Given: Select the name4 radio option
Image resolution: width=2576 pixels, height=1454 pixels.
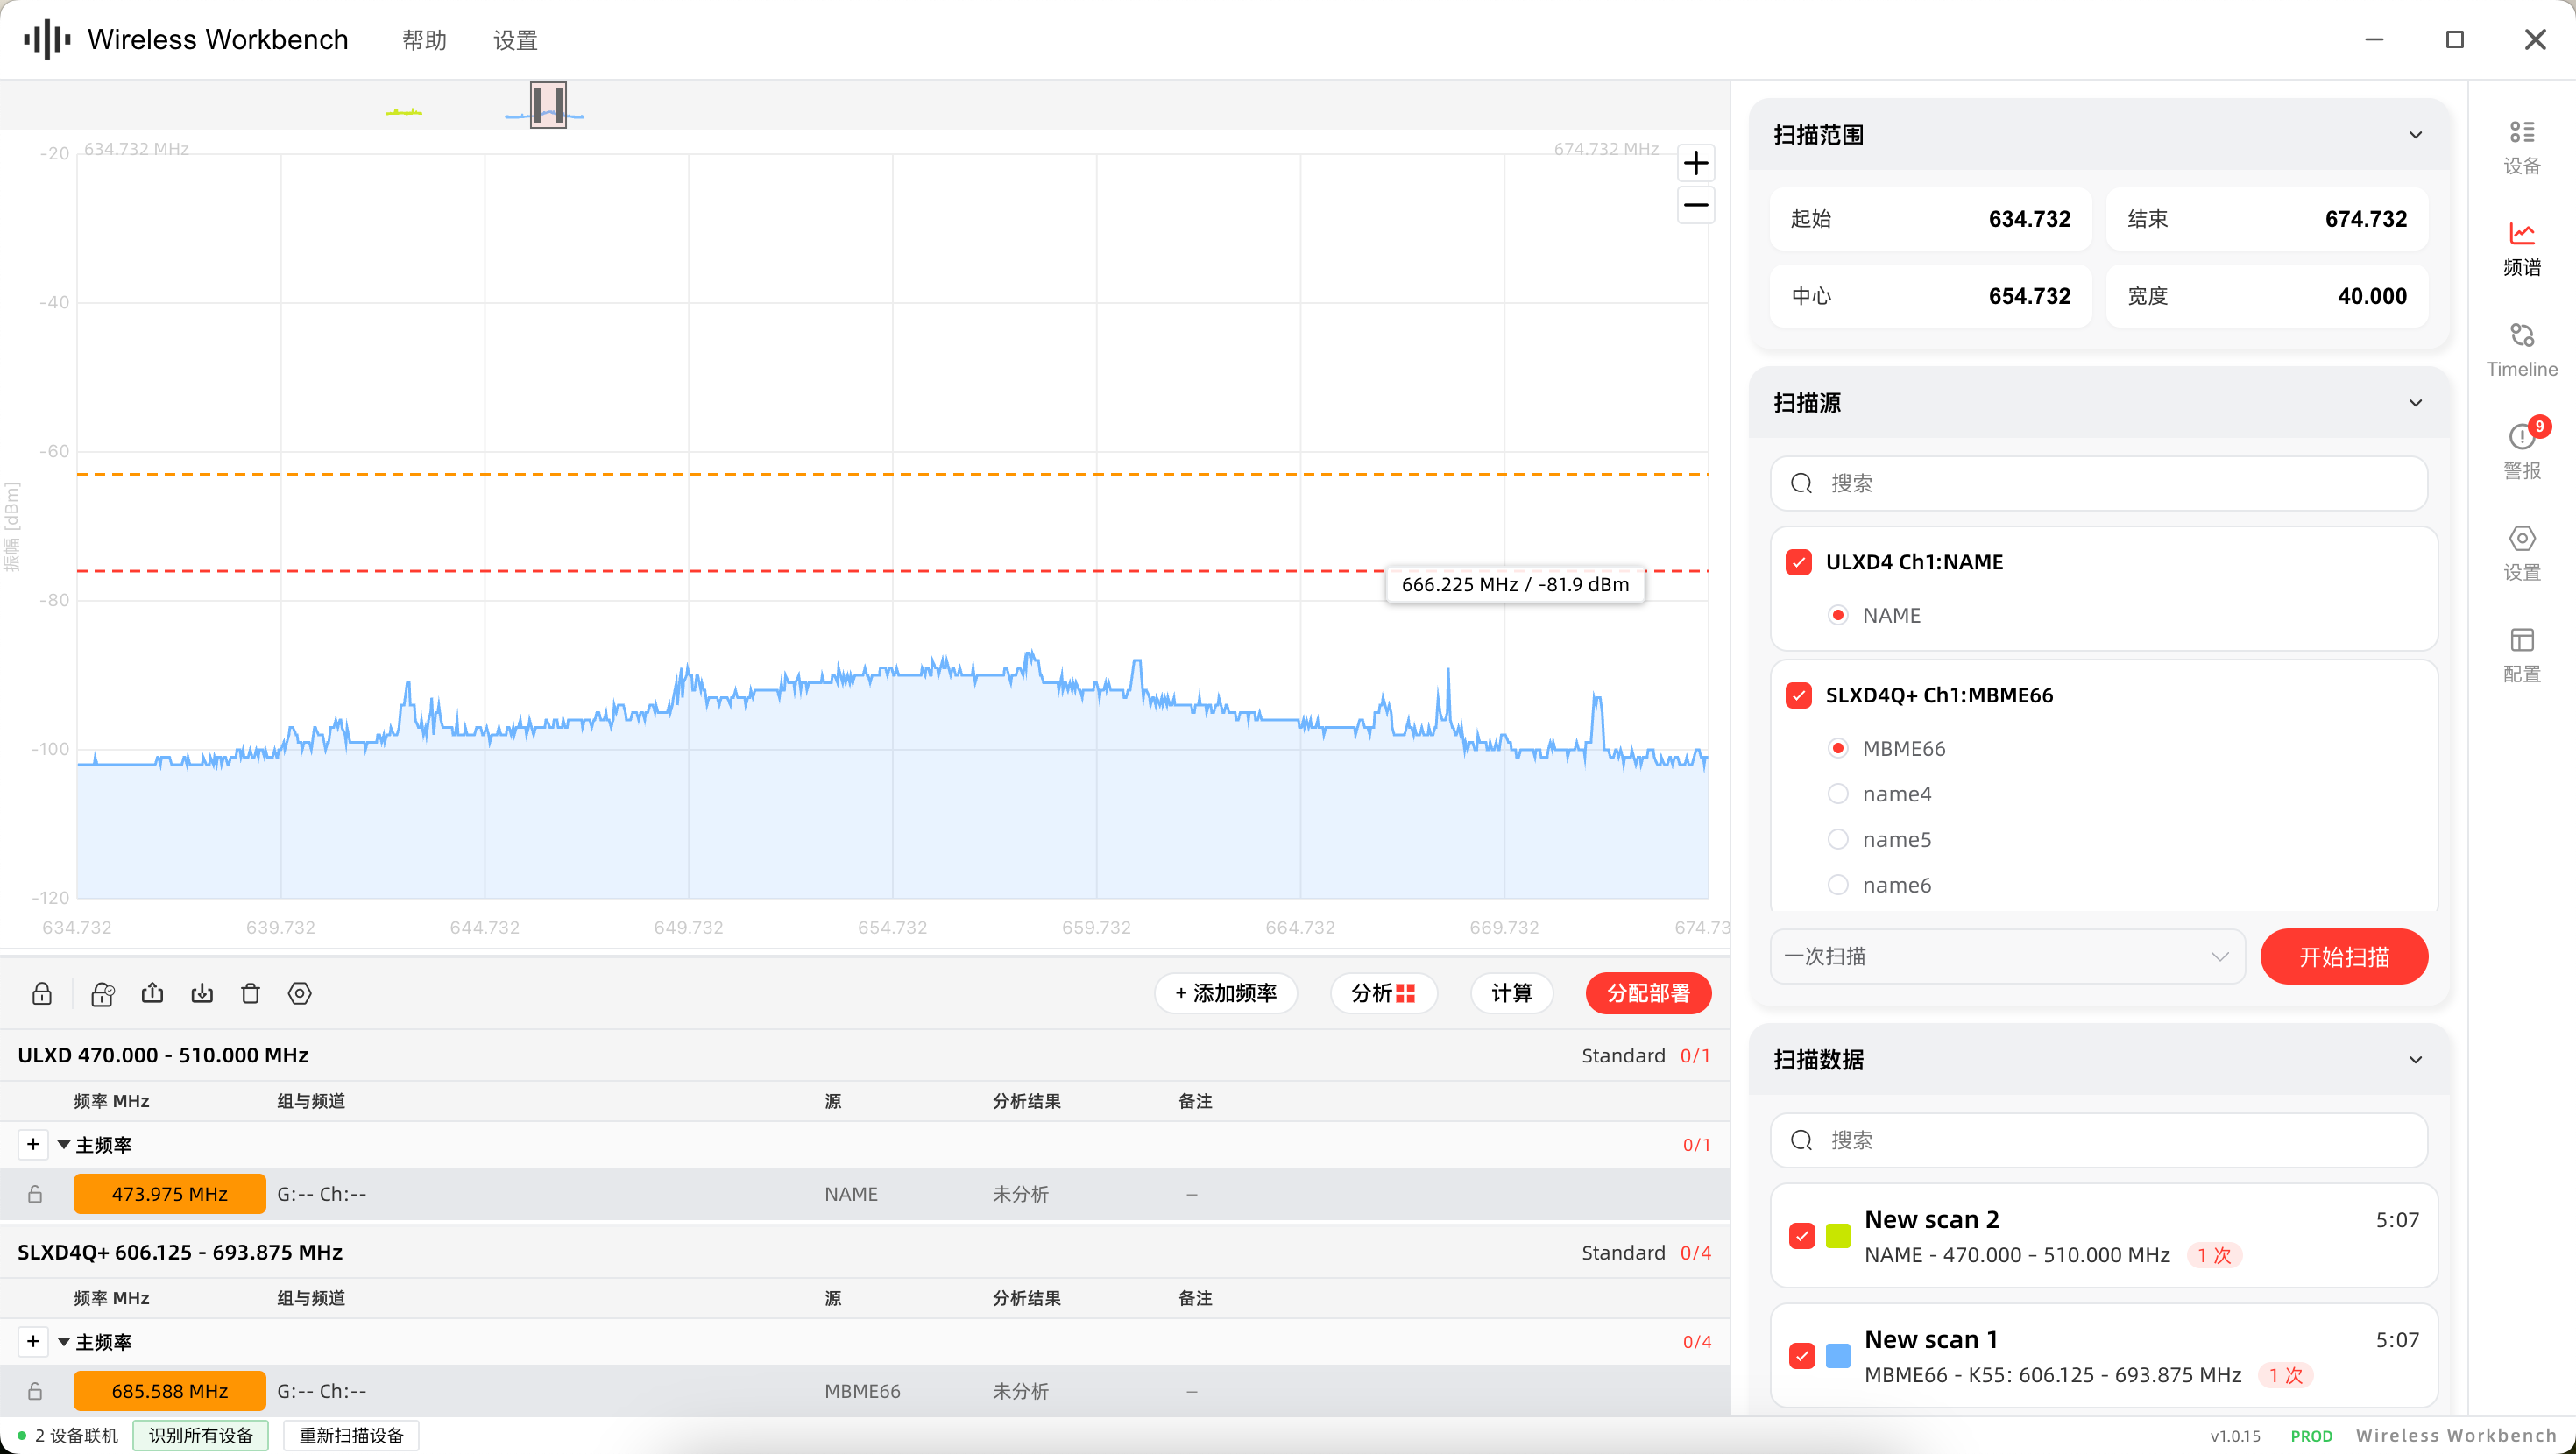Looking at the screenshot, I should [x=1838, y=794].
